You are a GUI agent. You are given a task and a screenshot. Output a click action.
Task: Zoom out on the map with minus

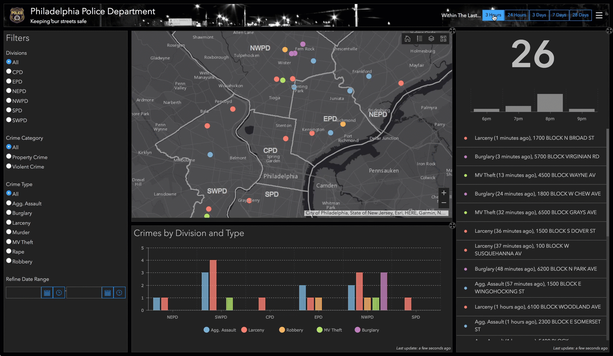pos(444,203)
